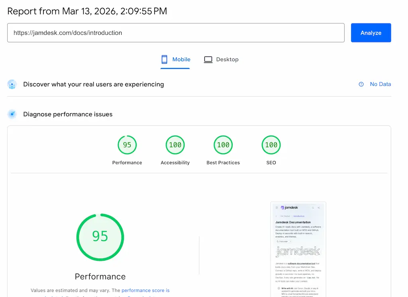The height and width of the screenshot is (297, 408).
Task: Click the Best Practices label text
Action: tap(223, 162)
